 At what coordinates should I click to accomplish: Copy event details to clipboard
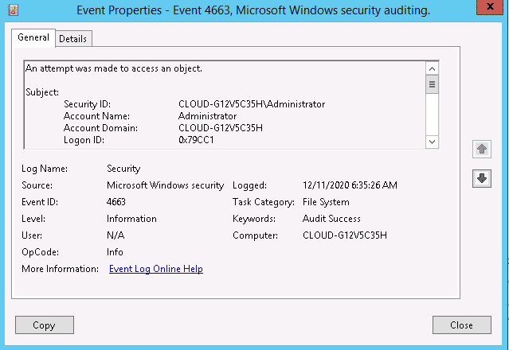45,325
